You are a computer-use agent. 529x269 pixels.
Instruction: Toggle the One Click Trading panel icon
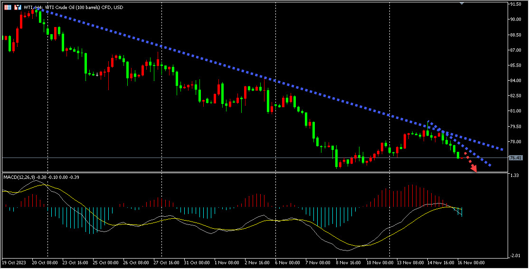(x=18, y=7)
